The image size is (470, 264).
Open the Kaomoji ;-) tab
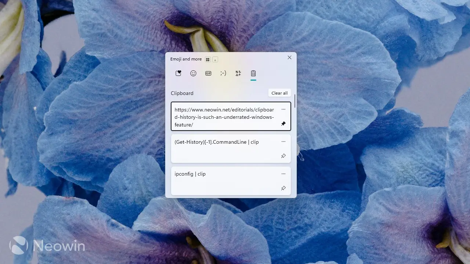point(223,73)
